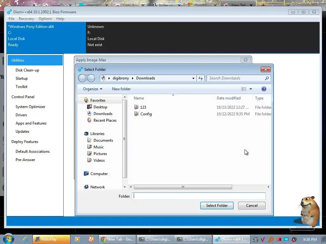Click the Favorites star icon
This screenshot has height=244, width=326.
click(x=86, y=100)
